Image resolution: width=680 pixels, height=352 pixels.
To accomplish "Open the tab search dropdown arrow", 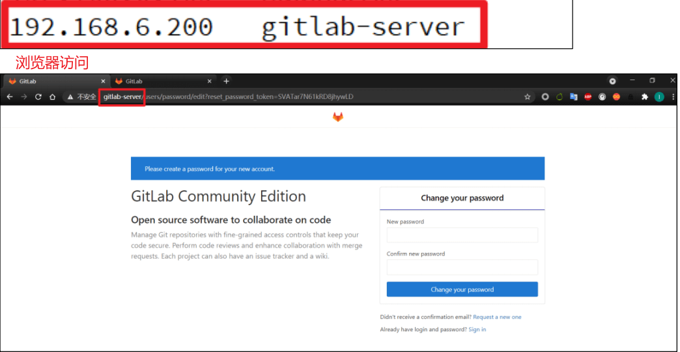I will 612,81.
